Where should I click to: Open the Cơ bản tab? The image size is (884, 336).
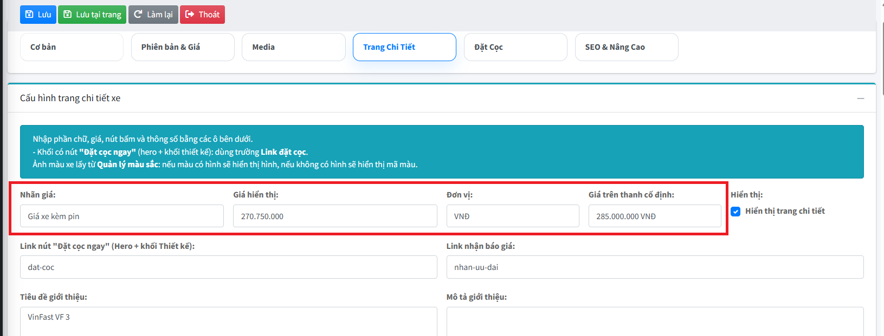(72, 47)
